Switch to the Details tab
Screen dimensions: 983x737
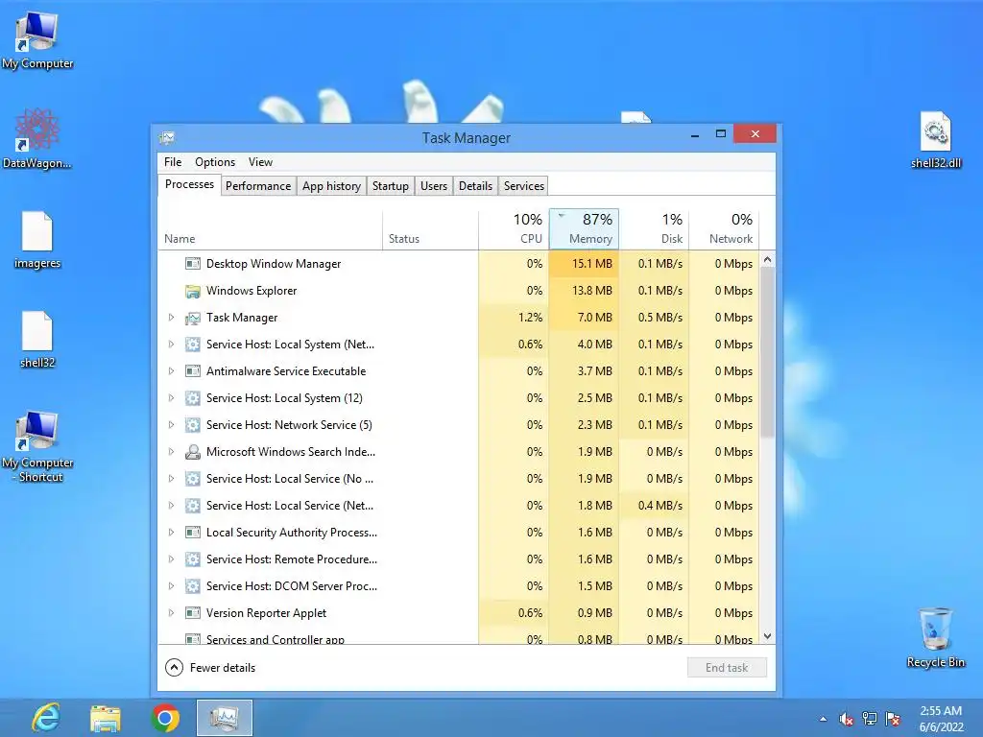pos(475,186)
